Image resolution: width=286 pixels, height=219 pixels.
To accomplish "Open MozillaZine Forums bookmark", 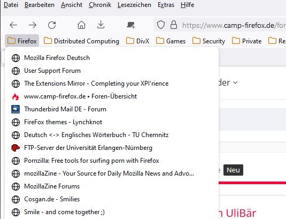I will pos(112,186).
